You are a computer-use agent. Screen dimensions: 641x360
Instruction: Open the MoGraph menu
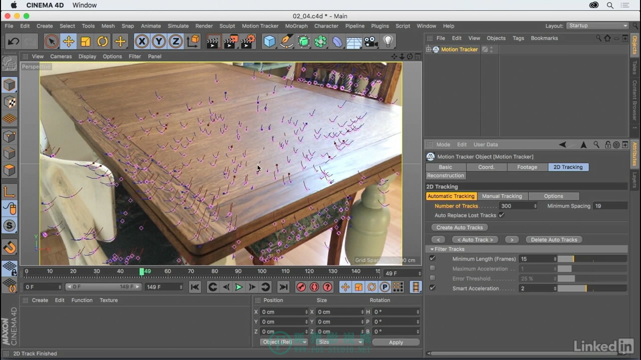pos(296,26)
